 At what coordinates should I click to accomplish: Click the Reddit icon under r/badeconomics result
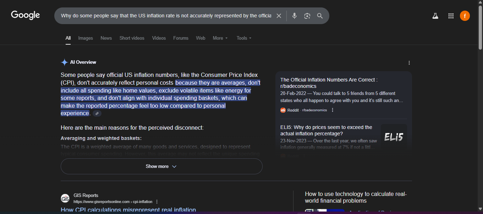coord(283,110)
